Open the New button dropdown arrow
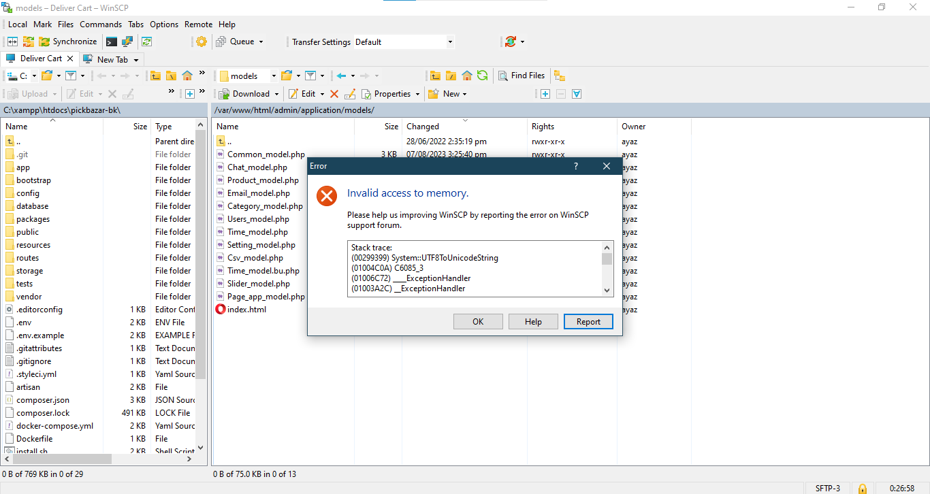This screenshot has height=494, width=930. tap(464, 93)
